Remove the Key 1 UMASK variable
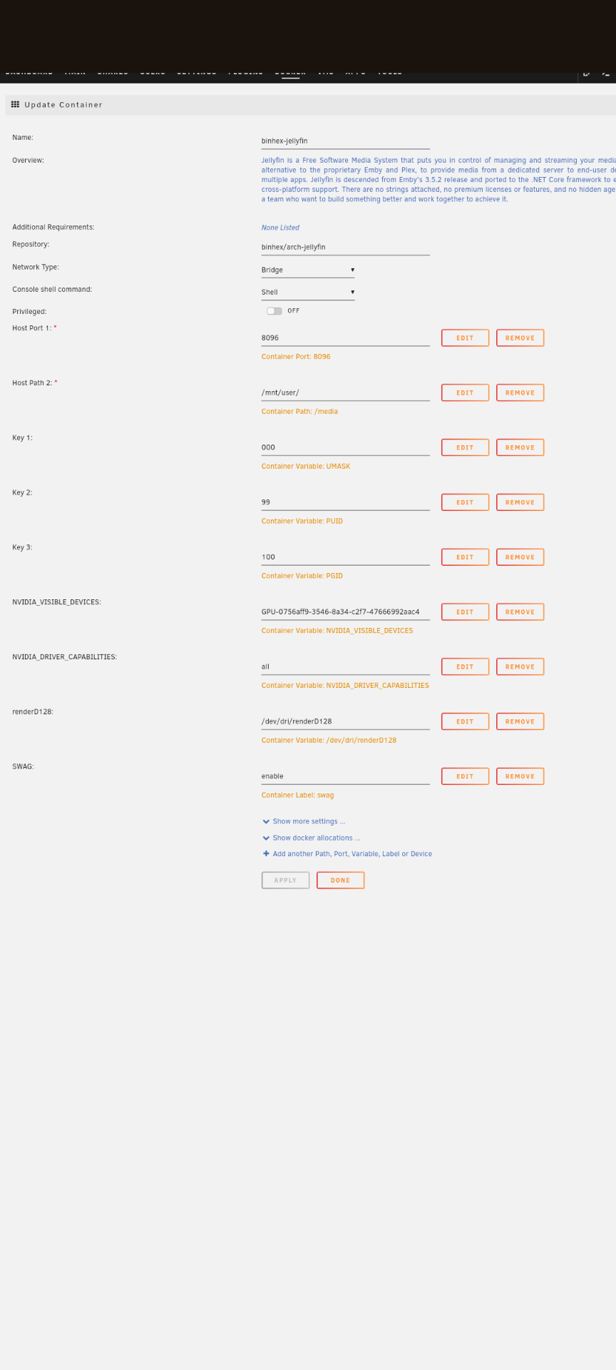Screen dimensions: 616x1370 tap(520, 447)
